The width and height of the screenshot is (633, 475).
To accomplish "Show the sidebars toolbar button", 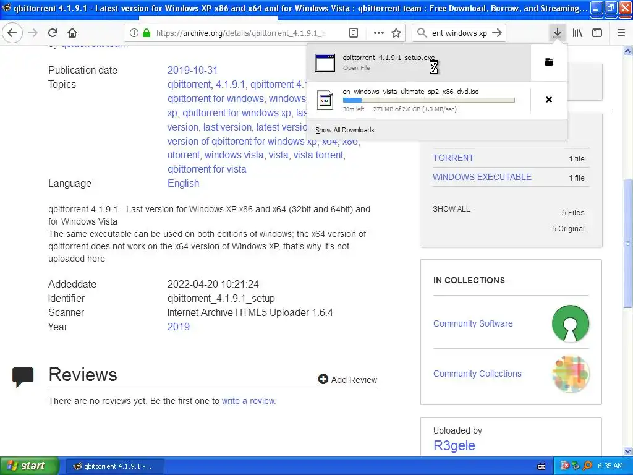I will (597, 33).
